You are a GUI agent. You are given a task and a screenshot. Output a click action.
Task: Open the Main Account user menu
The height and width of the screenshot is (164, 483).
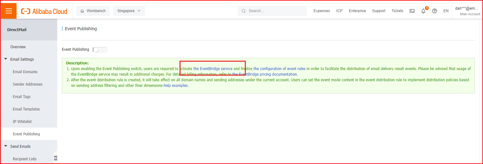coord(467,11)
